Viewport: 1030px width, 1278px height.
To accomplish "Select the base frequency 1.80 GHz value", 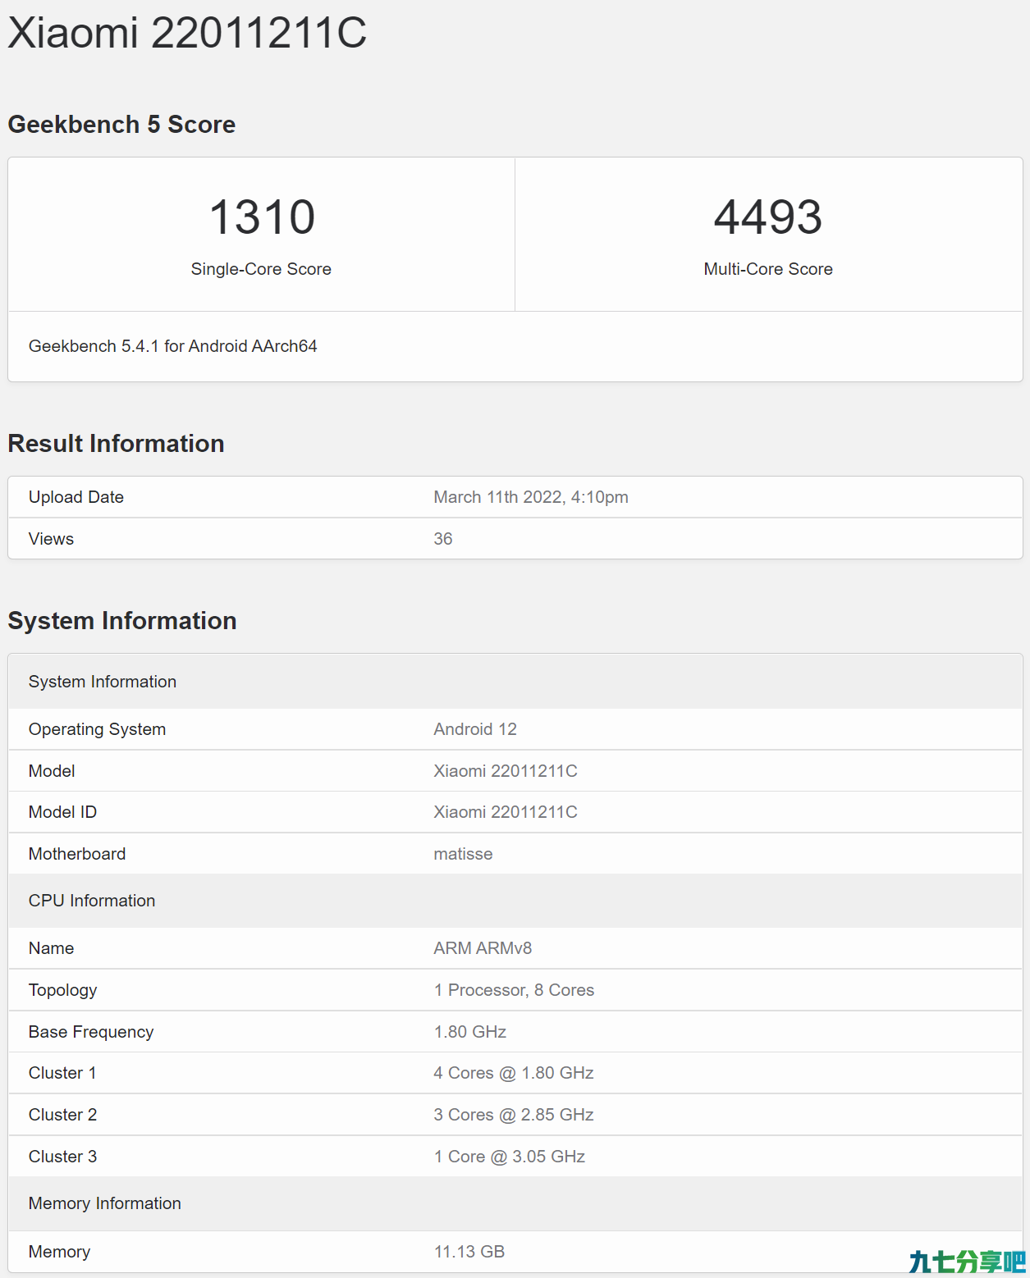I will click(470, 1032).
